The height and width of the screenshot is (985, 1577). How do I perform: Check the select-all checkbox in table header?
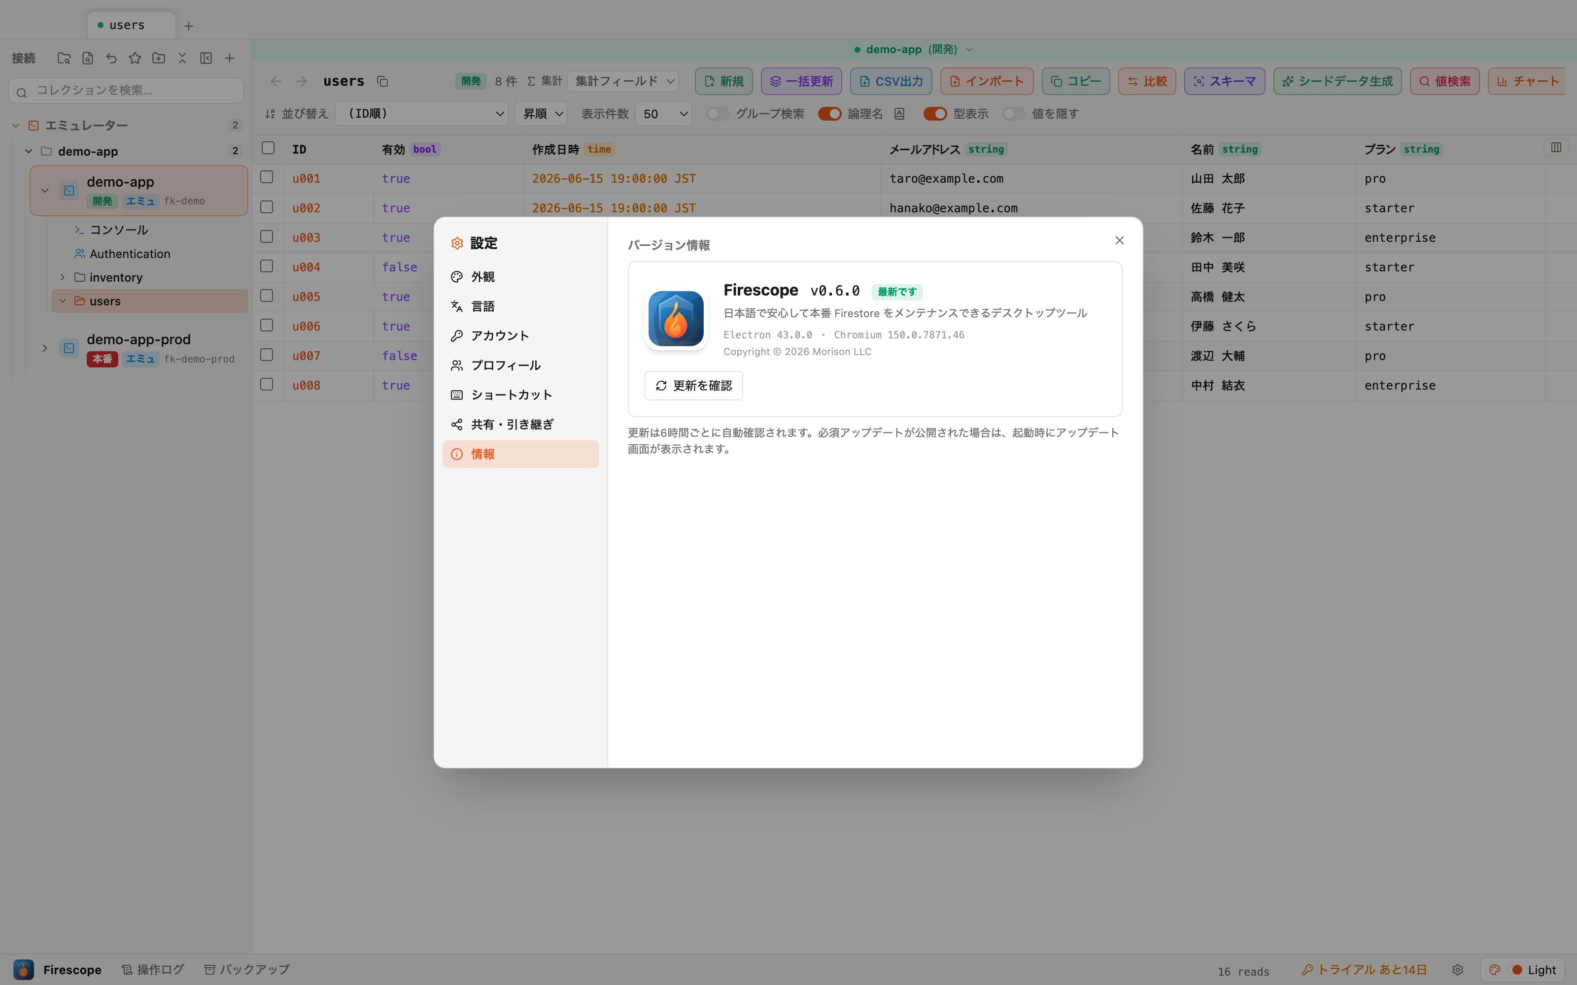pyautogui.click(x=268, y=148)
